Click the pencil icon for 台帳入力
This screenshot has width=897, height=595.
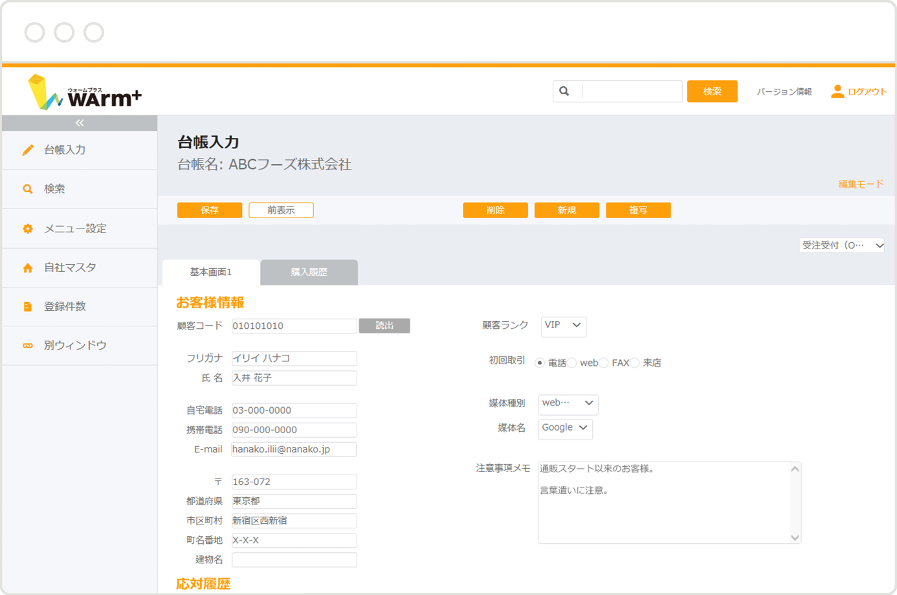[28, 150]
